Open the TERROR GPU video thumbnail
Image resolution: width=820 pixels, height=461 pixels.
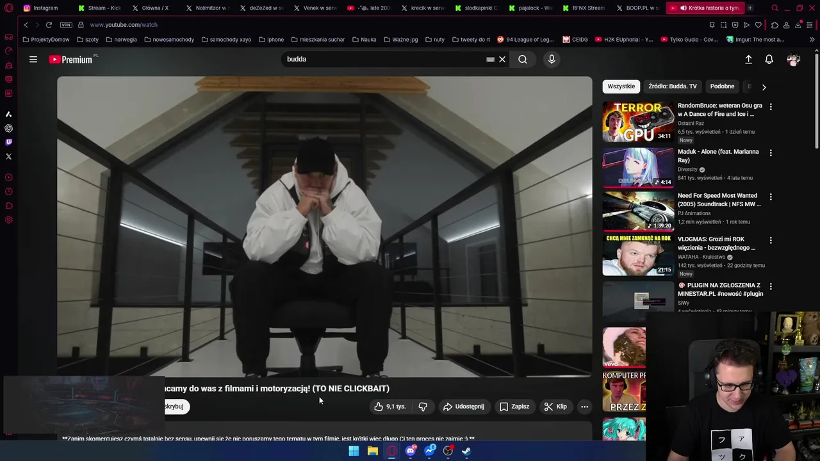pyautogui.click(x=638, y=122)
